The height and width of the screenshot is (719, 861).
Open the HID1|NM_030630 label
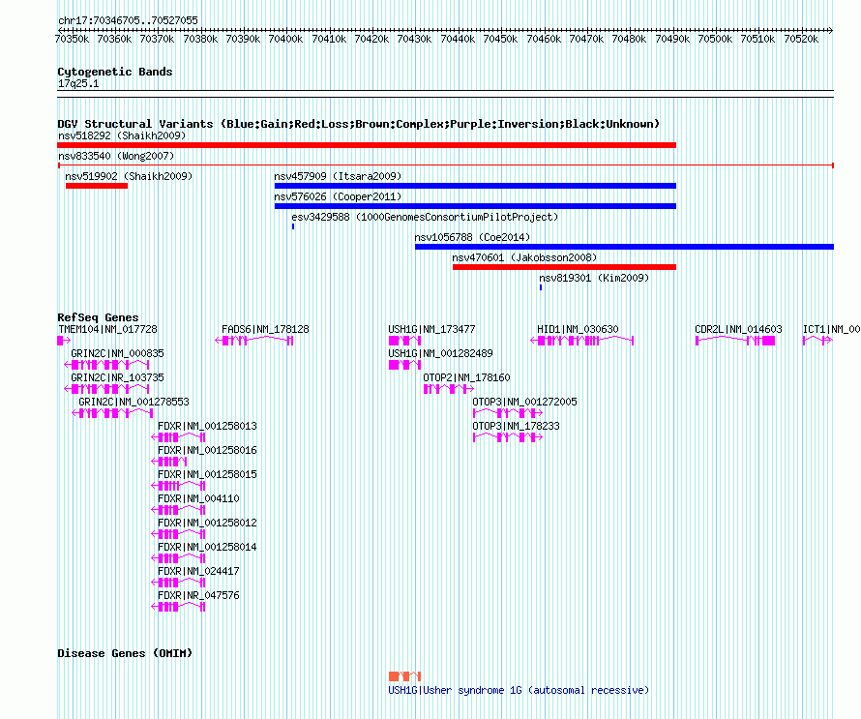pos(578,329)
